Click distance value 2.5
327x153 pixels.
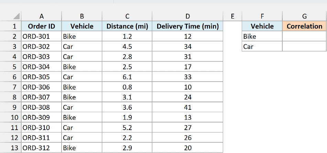[127, 67]
